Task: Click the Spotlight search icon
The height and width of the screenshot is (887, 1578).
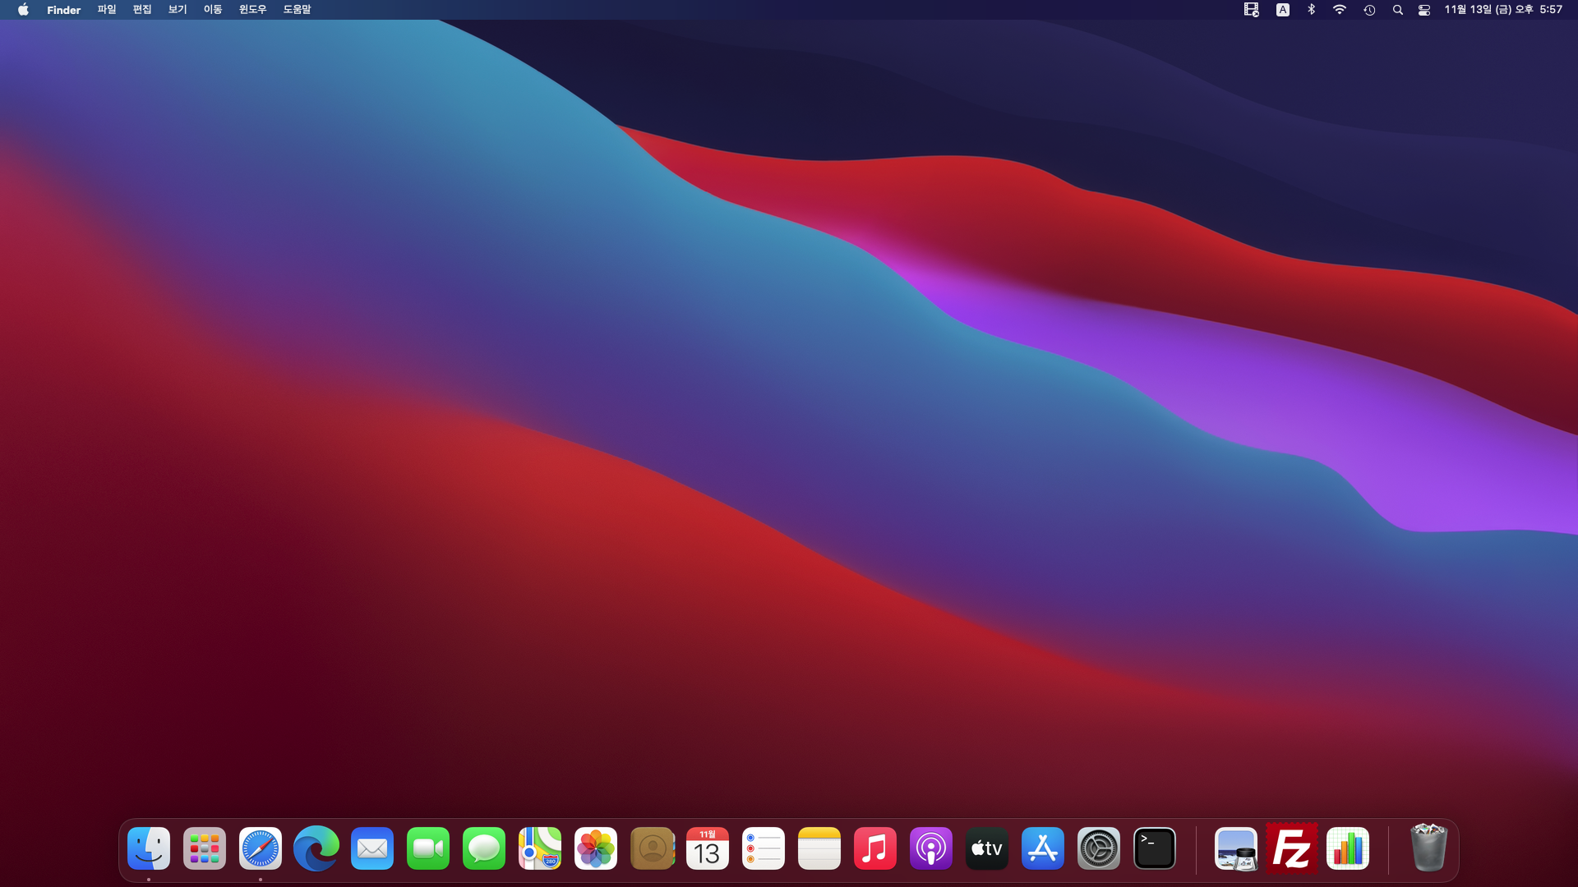Action: coord(1397,10)
